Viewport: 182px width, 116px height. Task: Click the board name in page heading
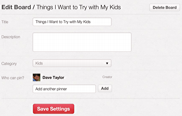click(79, 7)
